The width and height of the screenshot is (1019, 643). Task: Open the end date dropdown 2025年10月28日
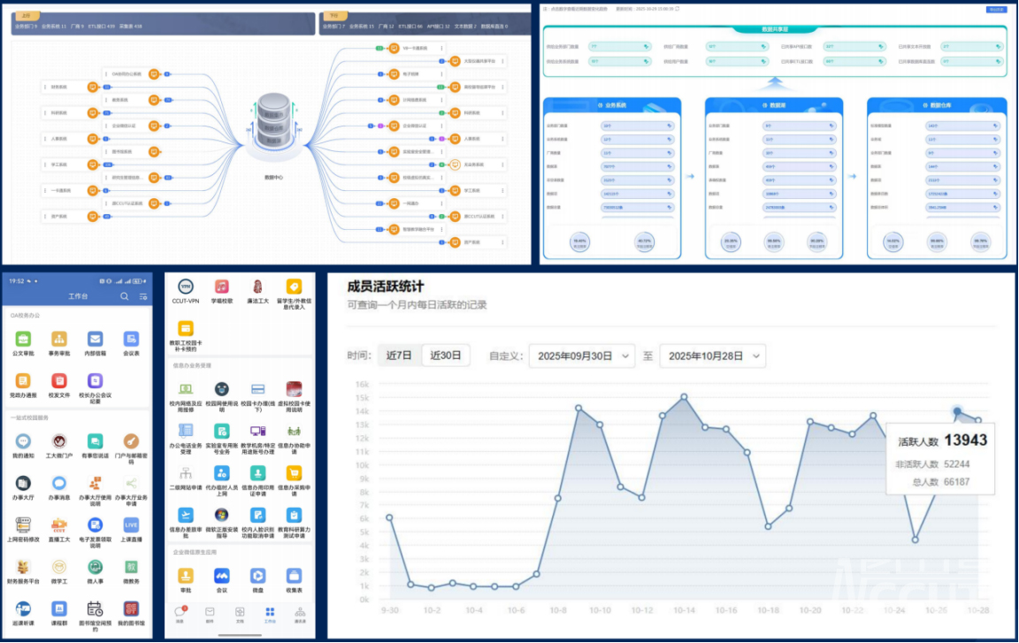712,356
